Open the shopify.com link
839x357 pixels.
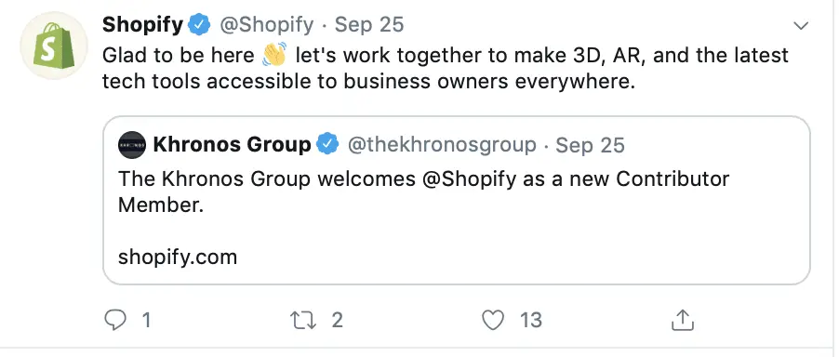click(177, 258)
